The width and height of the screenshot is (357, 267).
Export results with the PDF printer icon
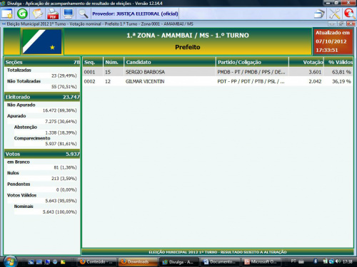pos(53,14)
